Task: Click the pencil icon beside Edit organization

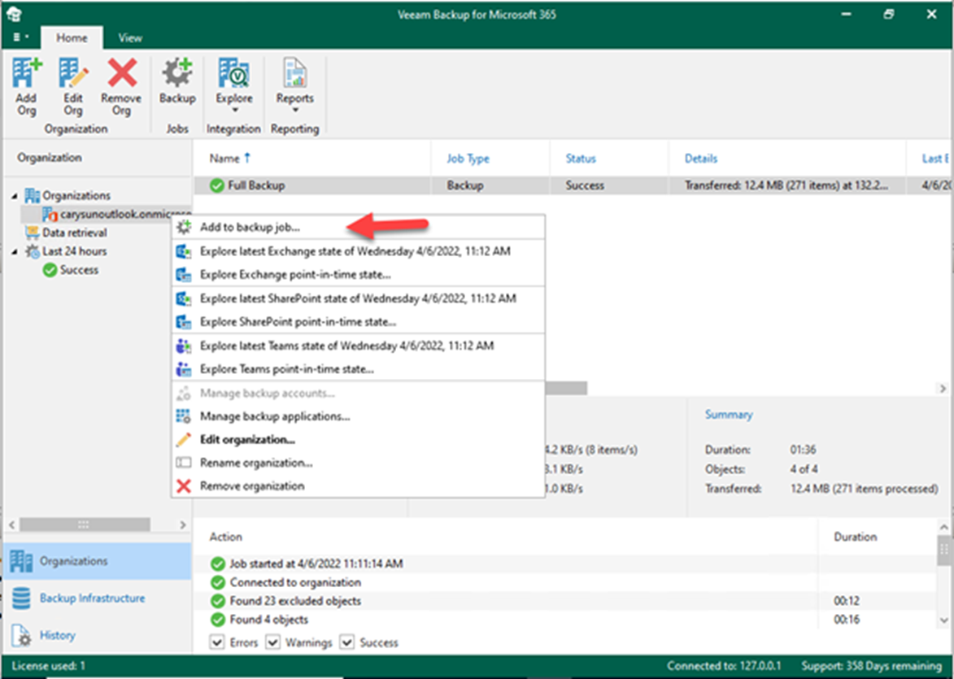Action: (x=183, y=439)
